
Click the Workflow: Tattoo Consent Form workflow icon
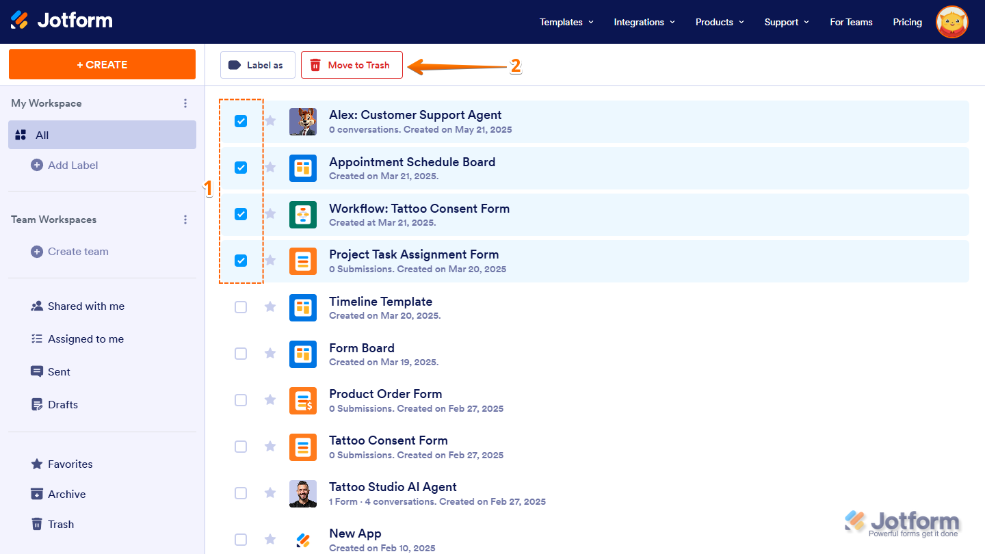click(303, 214)
